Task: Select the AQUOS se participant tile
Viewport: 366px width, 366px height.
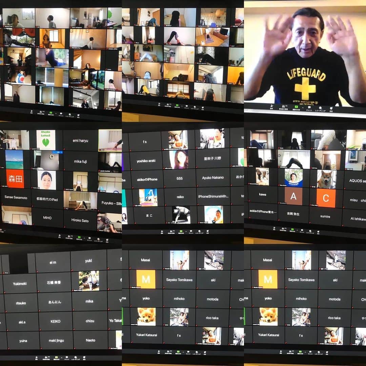Action: pos(355,180)
